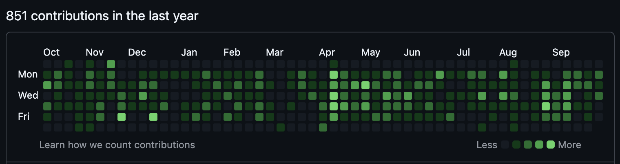The image size is (620, 164).
Task: Click the green Saturday cell in March
Action: click(281, 127)
